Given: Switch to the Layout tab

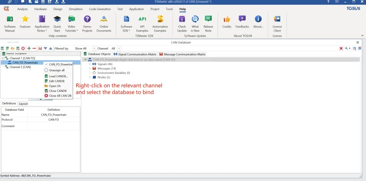Looking at the screenshot, I should tap(23, 104).
